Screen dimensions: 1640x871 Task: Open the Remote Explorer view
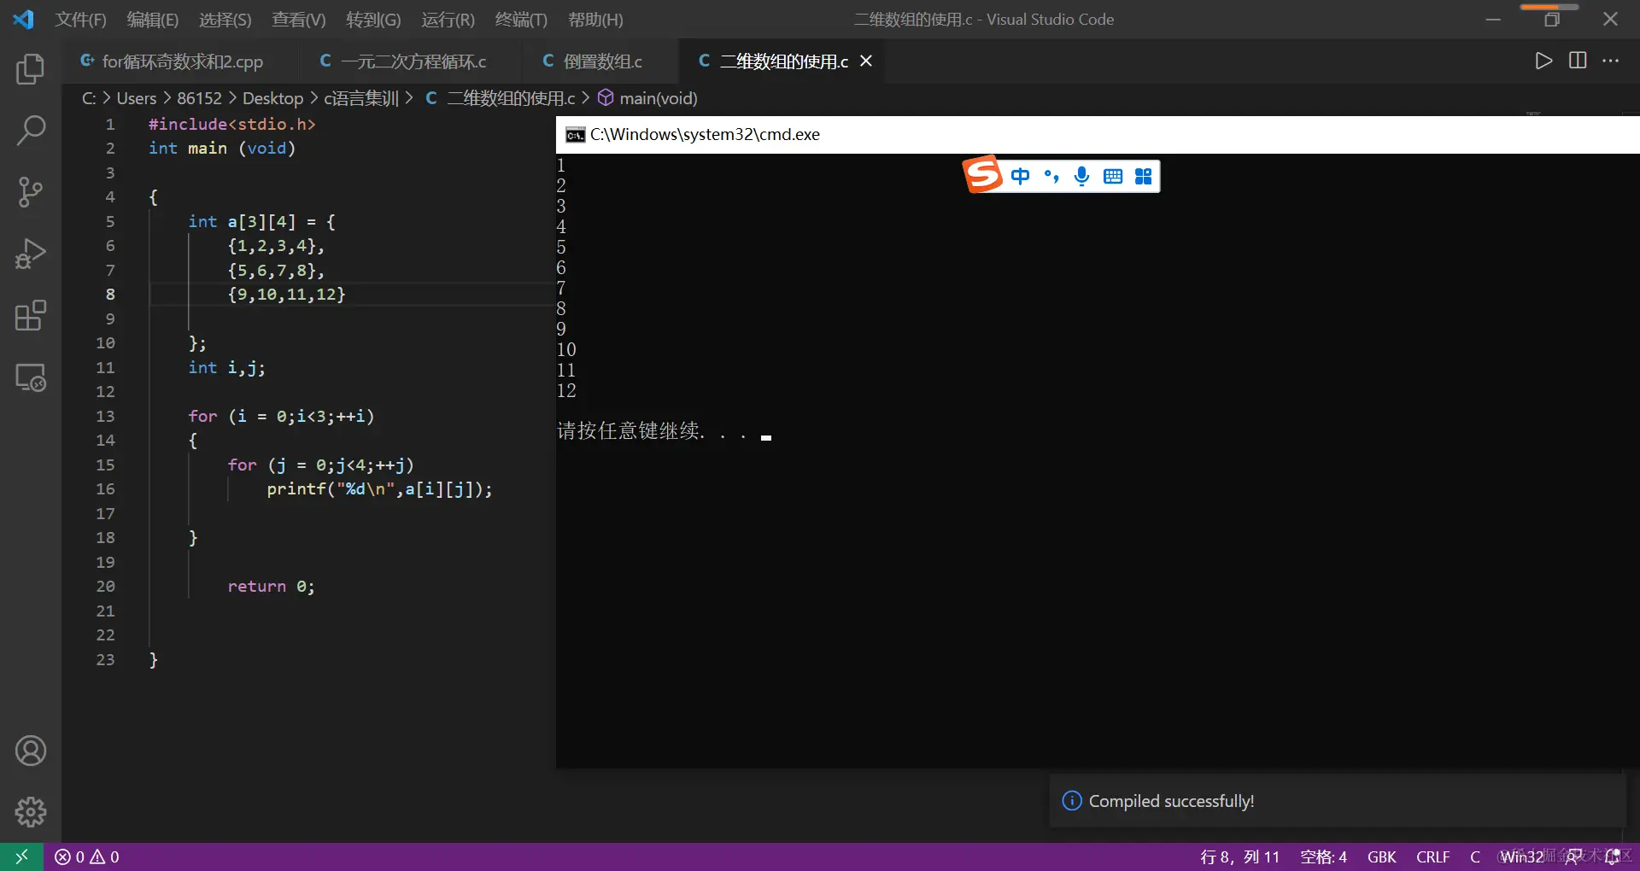coord(31,377)
